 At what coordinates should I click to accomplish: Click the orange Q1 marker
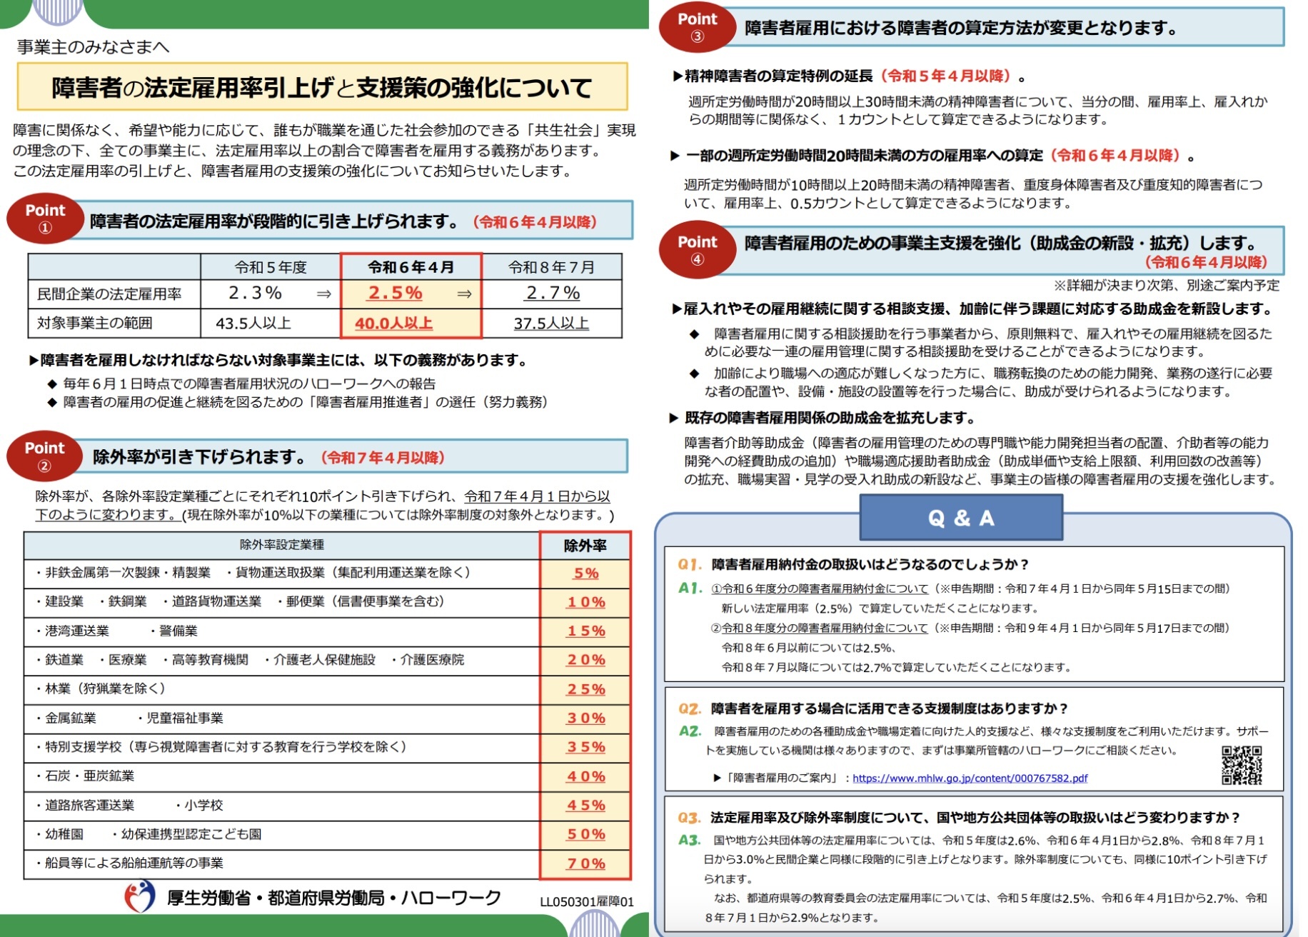[690, 565]
